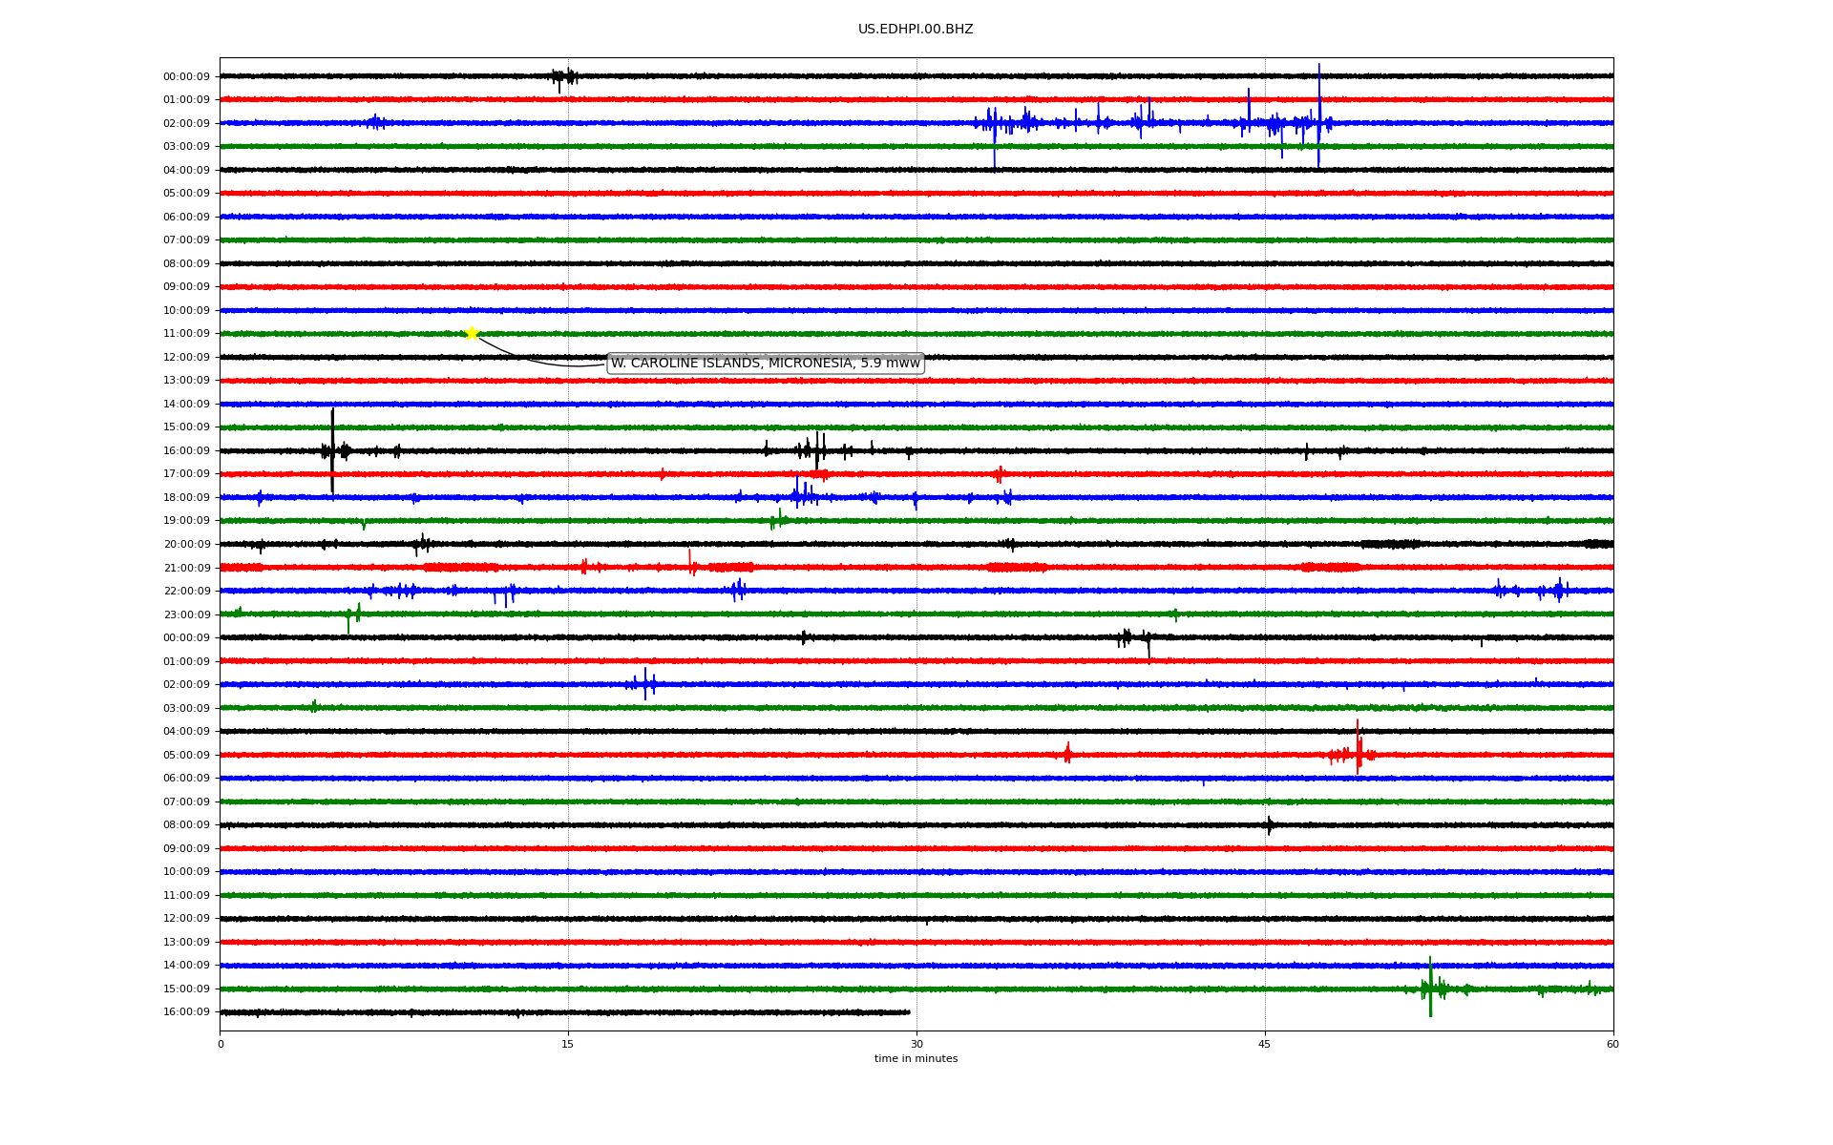Click the tall blue spike on first 02:00:09 trace
Viewport: 1833px width, 1145px height.
[x=1318, y=114]
